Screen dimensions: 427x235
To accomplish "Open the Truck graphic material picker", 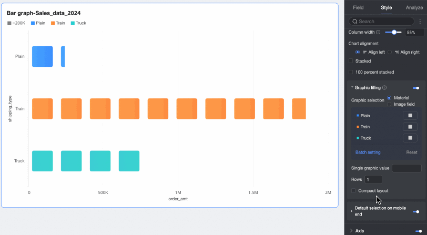I will 410,138.
